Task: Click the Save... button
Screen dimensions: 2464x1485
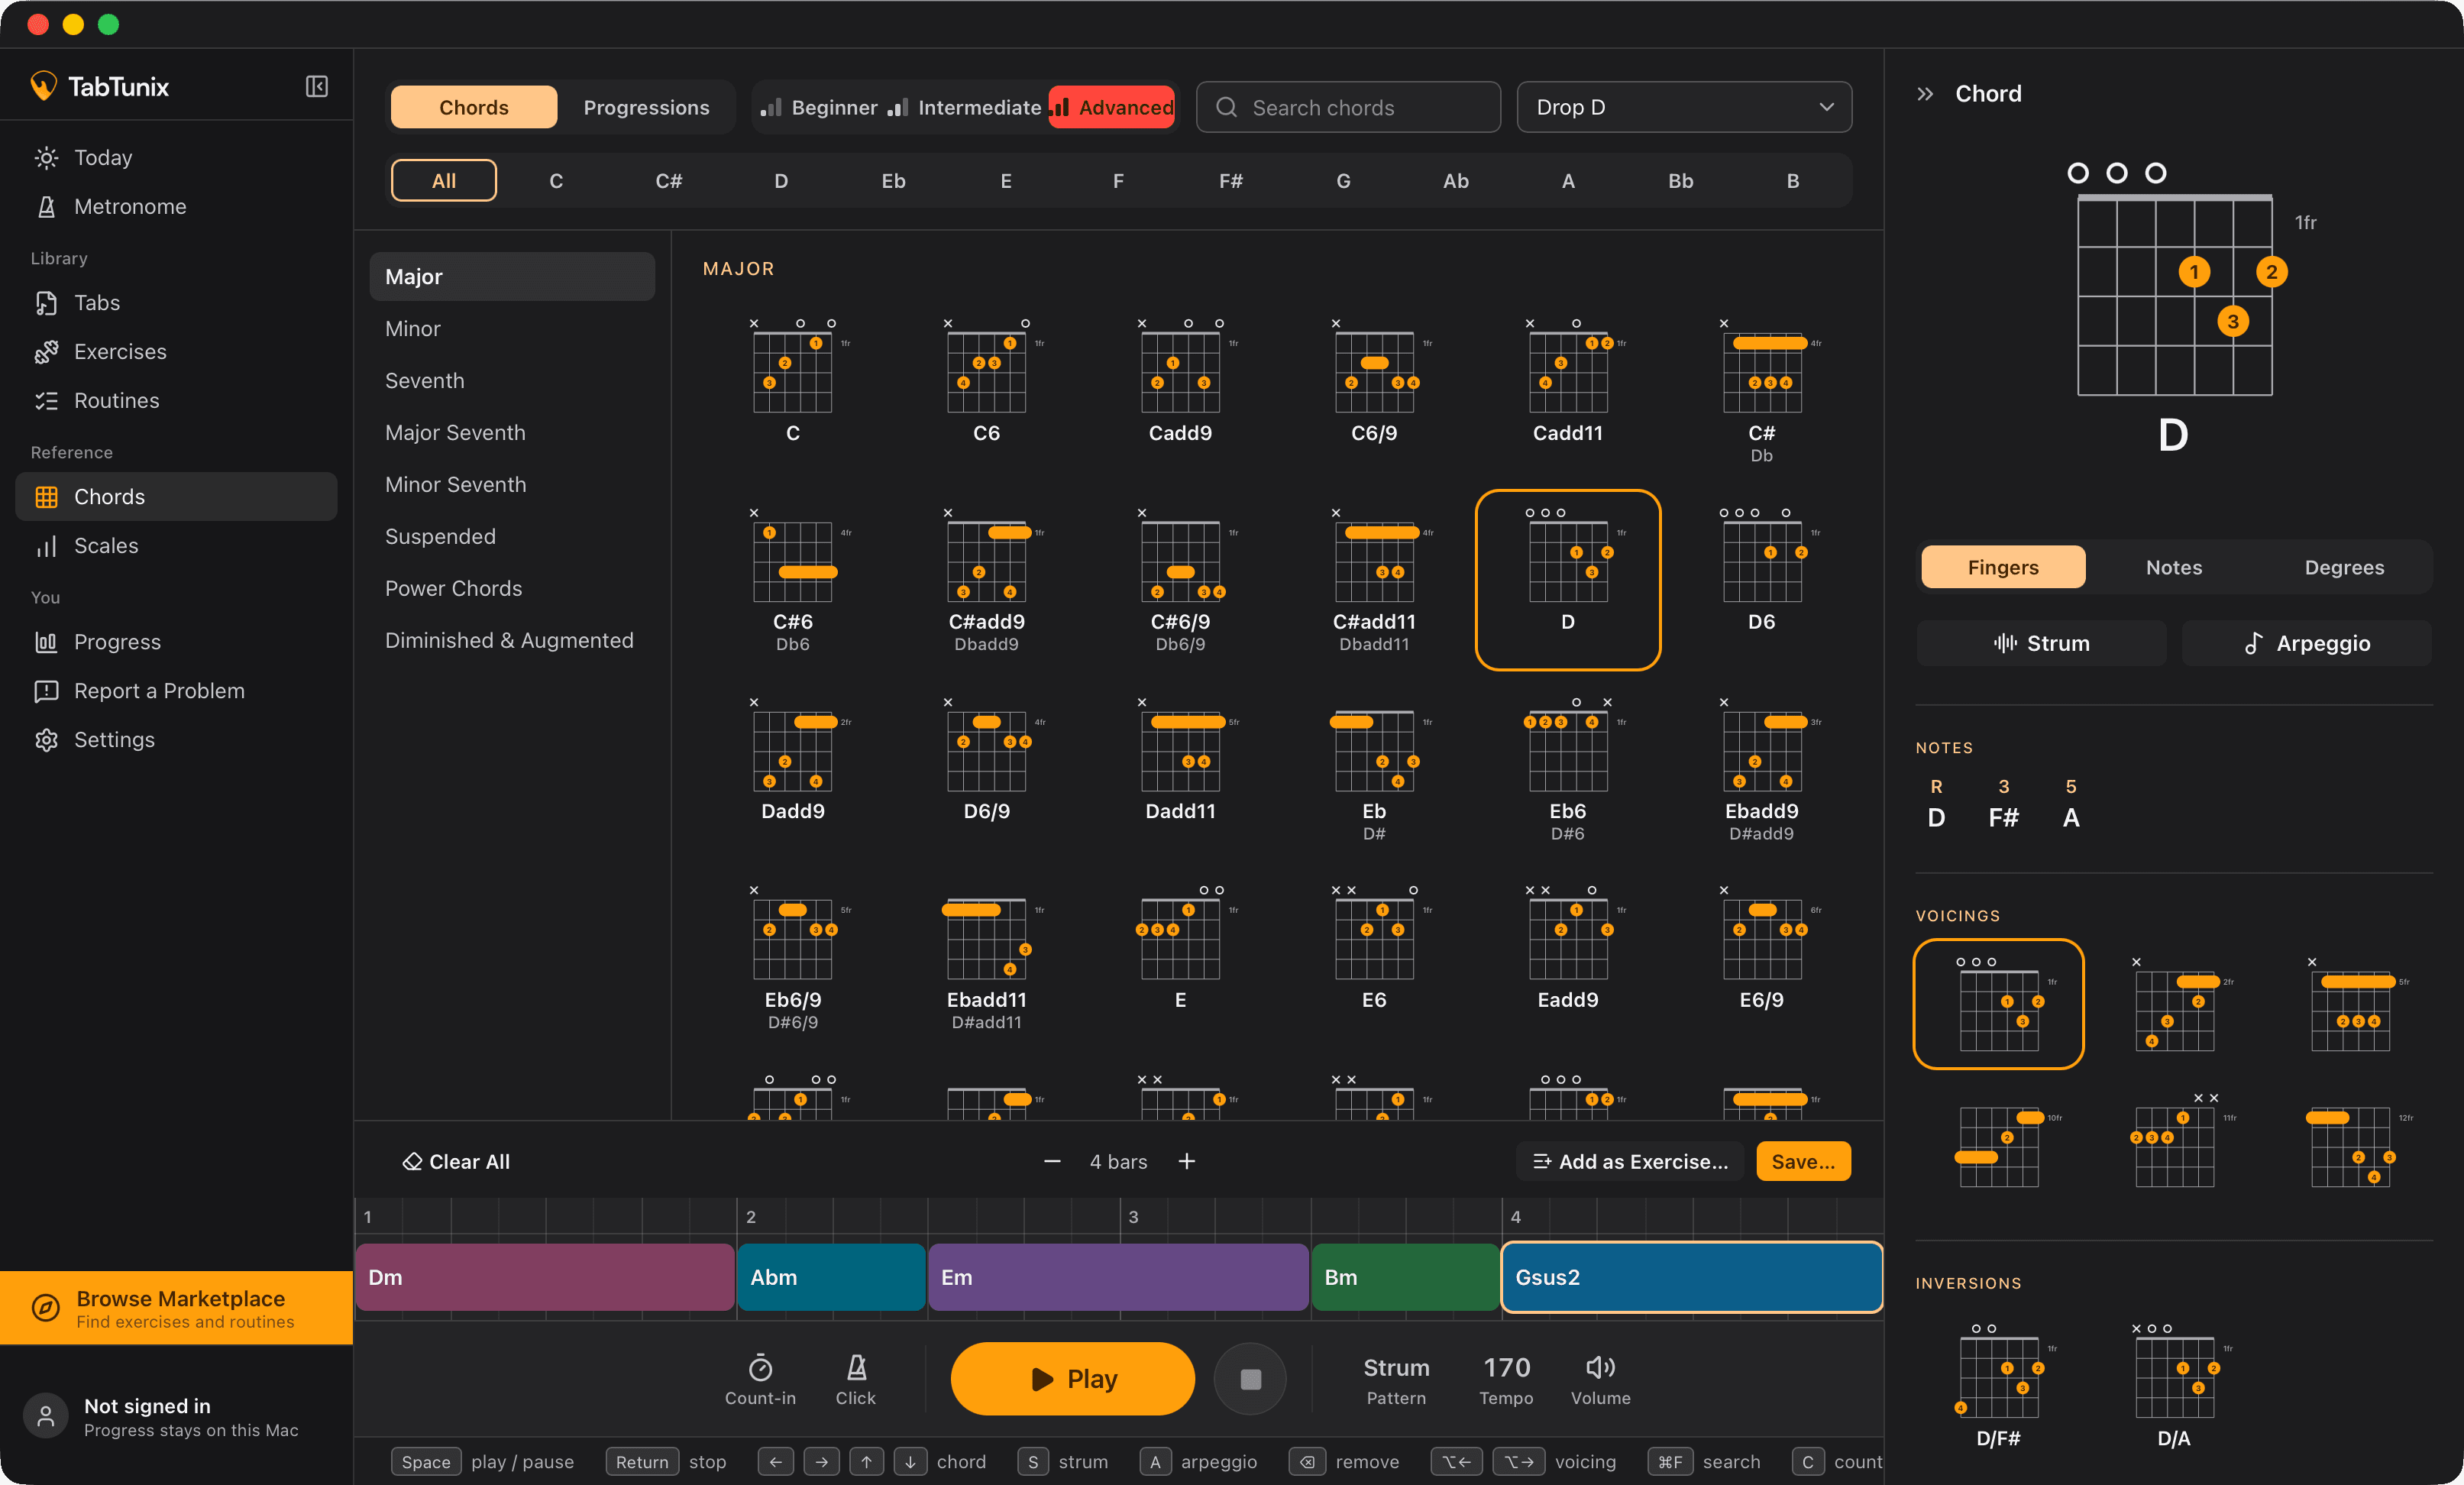Action: (1803, 1161)
